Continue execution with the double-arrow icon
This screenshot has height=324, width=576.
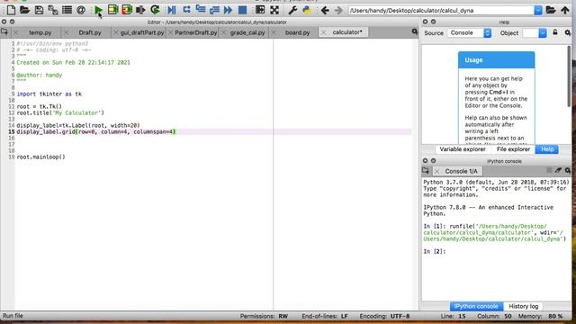[x=228, y=10]
